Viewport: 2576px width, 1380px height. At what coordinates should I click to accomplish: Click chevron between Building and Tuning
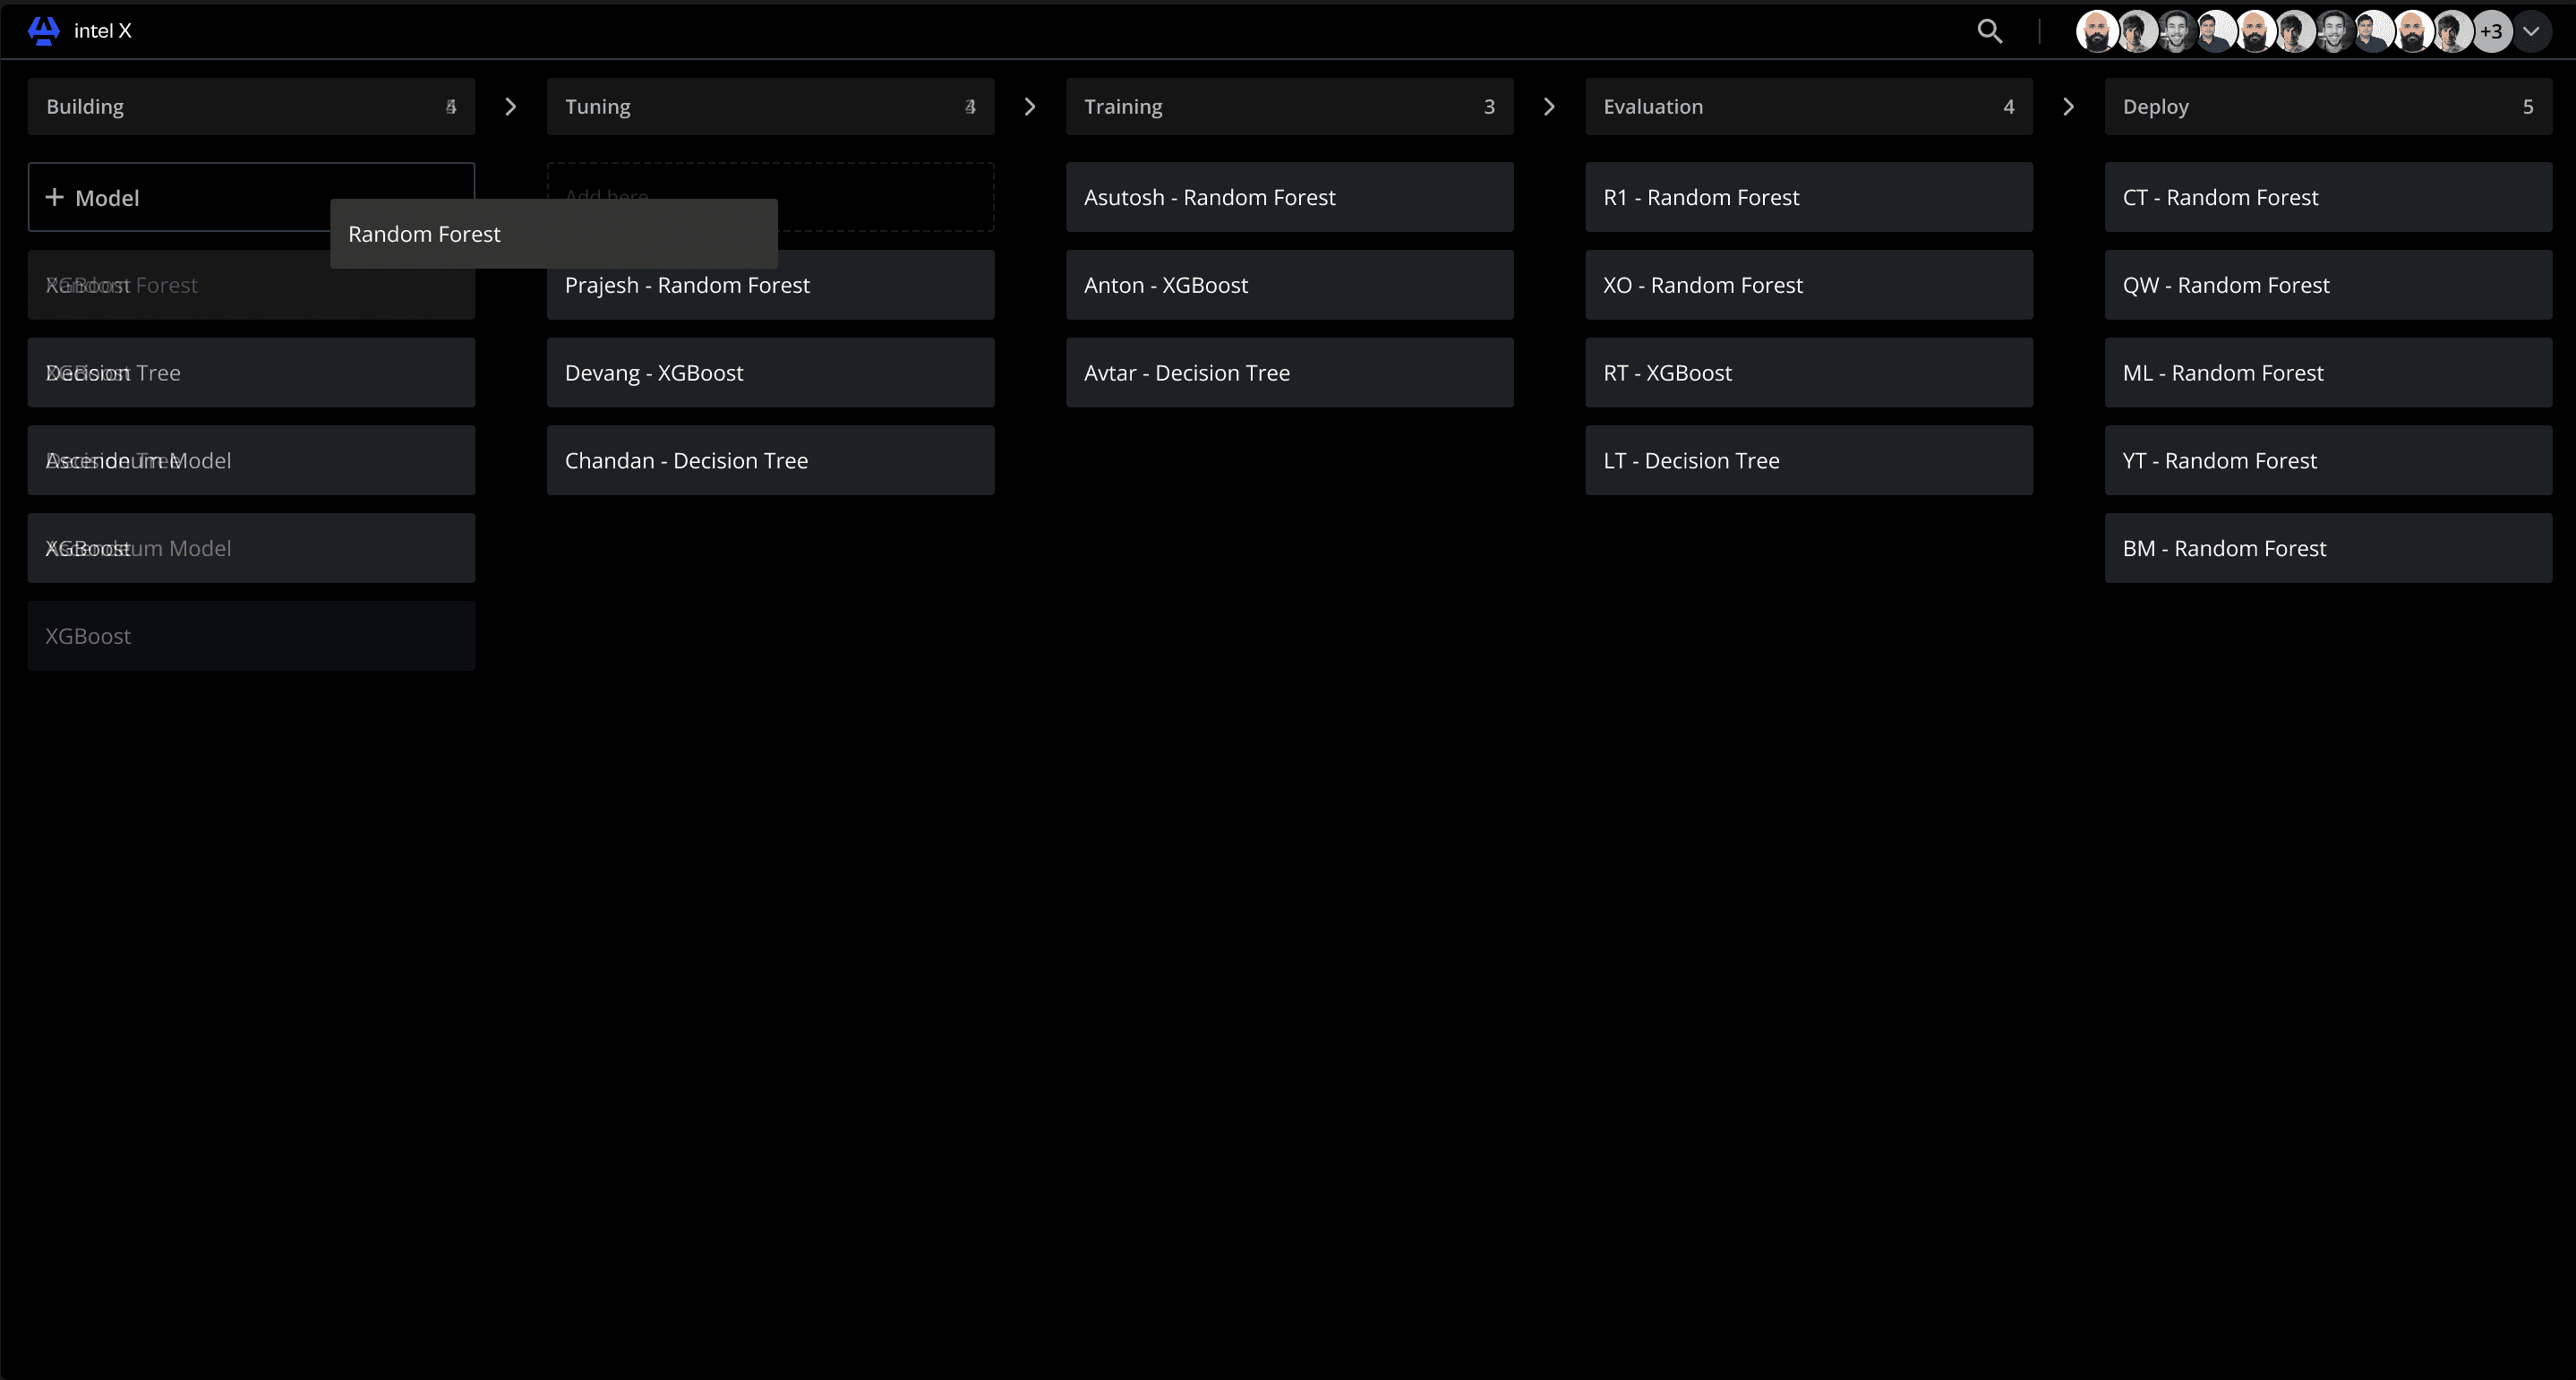tap(511, 107)
